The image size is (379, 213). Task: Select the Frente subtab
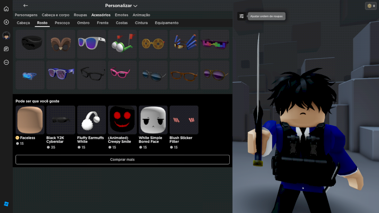pos(103,23)
